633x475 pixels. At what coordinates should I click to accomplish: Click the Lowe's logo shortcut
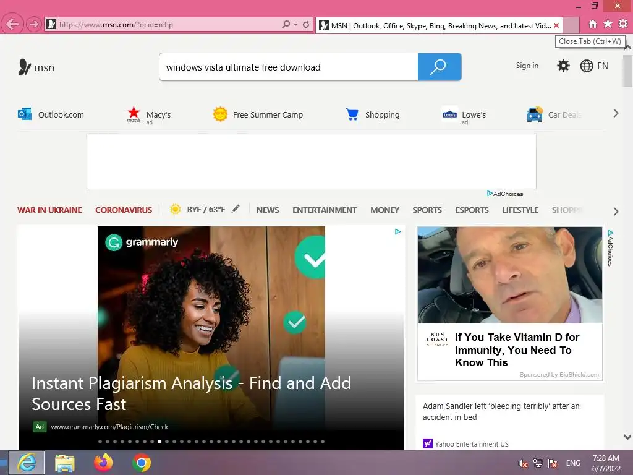tap(449, 114)
